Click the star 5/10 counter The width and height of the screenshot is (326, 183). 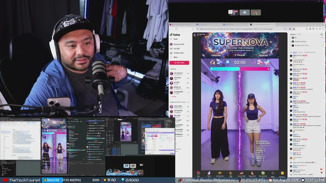(110, 180)
